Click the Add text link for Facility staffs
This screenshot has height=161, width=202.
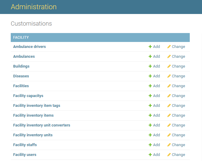coord(156,145)
